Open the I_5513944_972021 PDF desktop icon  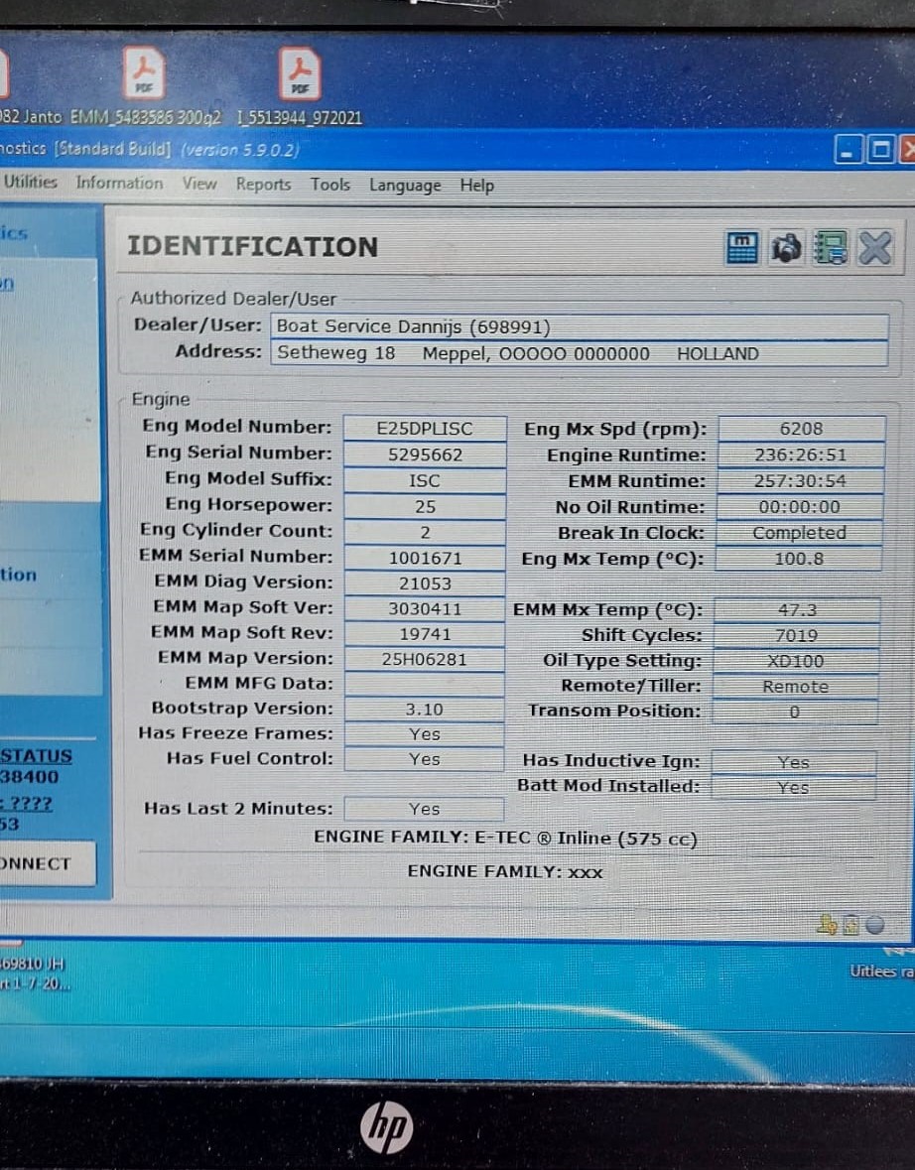click(x=300, y=83)
